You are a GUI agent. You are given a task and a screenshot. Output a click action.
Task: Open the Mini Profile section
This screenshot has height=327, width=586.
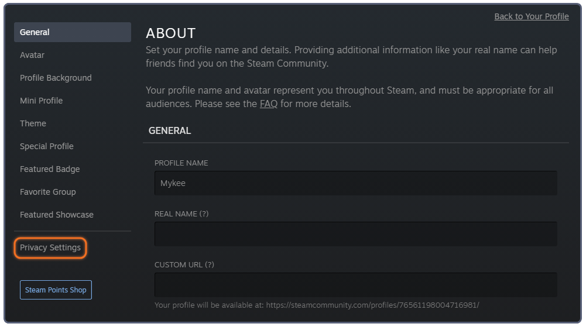tap(41, 101)
